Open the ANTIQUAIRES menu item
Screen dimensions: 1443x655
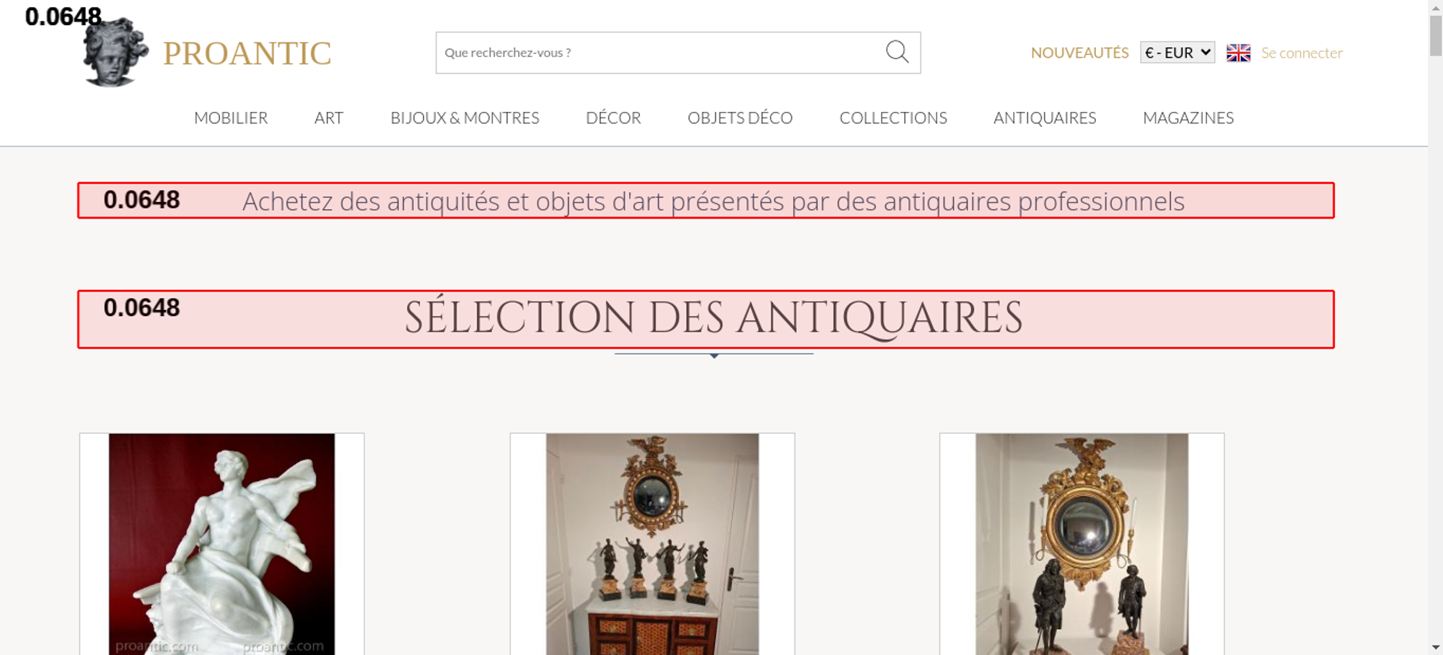[1045, 118]
